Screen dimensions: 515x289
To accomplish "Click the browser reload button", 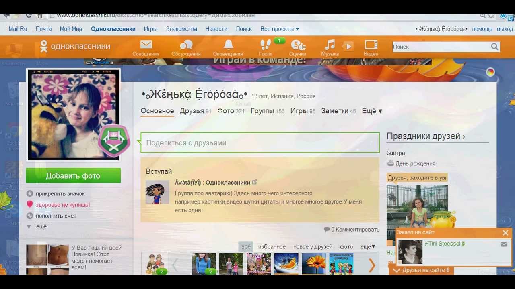I will click(28, 16).
